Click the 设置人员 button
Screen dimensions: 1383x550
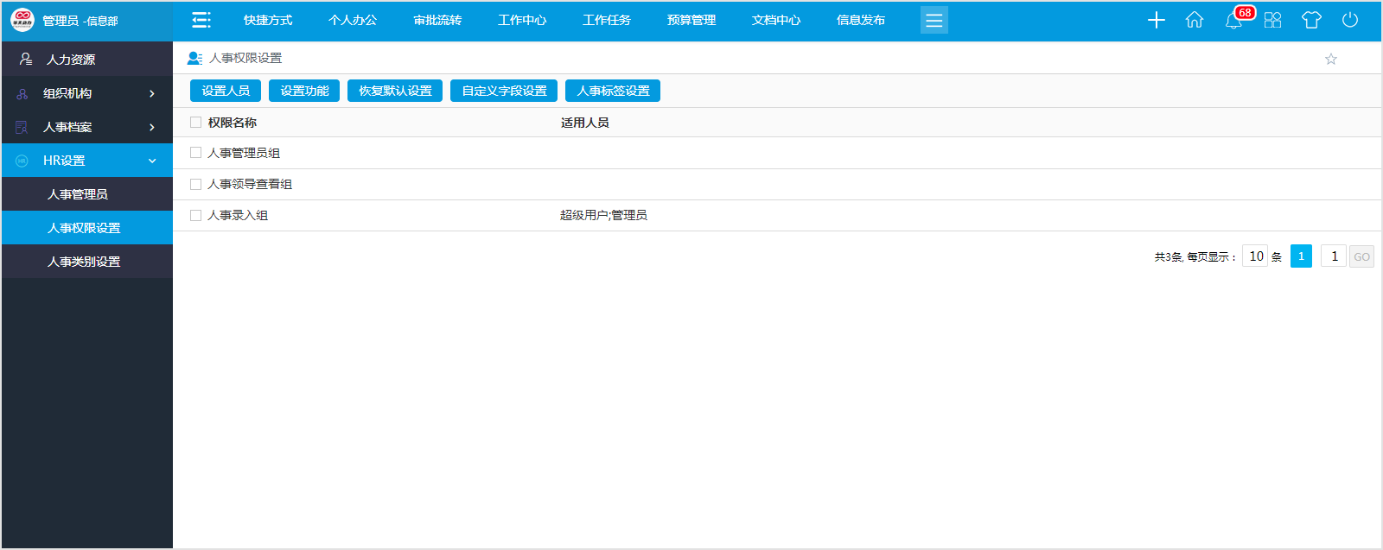pos(226,91)
